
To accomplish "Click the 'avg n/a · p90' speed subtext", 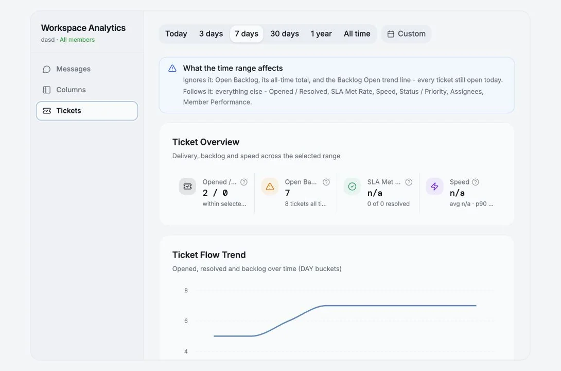I will 471,204.
